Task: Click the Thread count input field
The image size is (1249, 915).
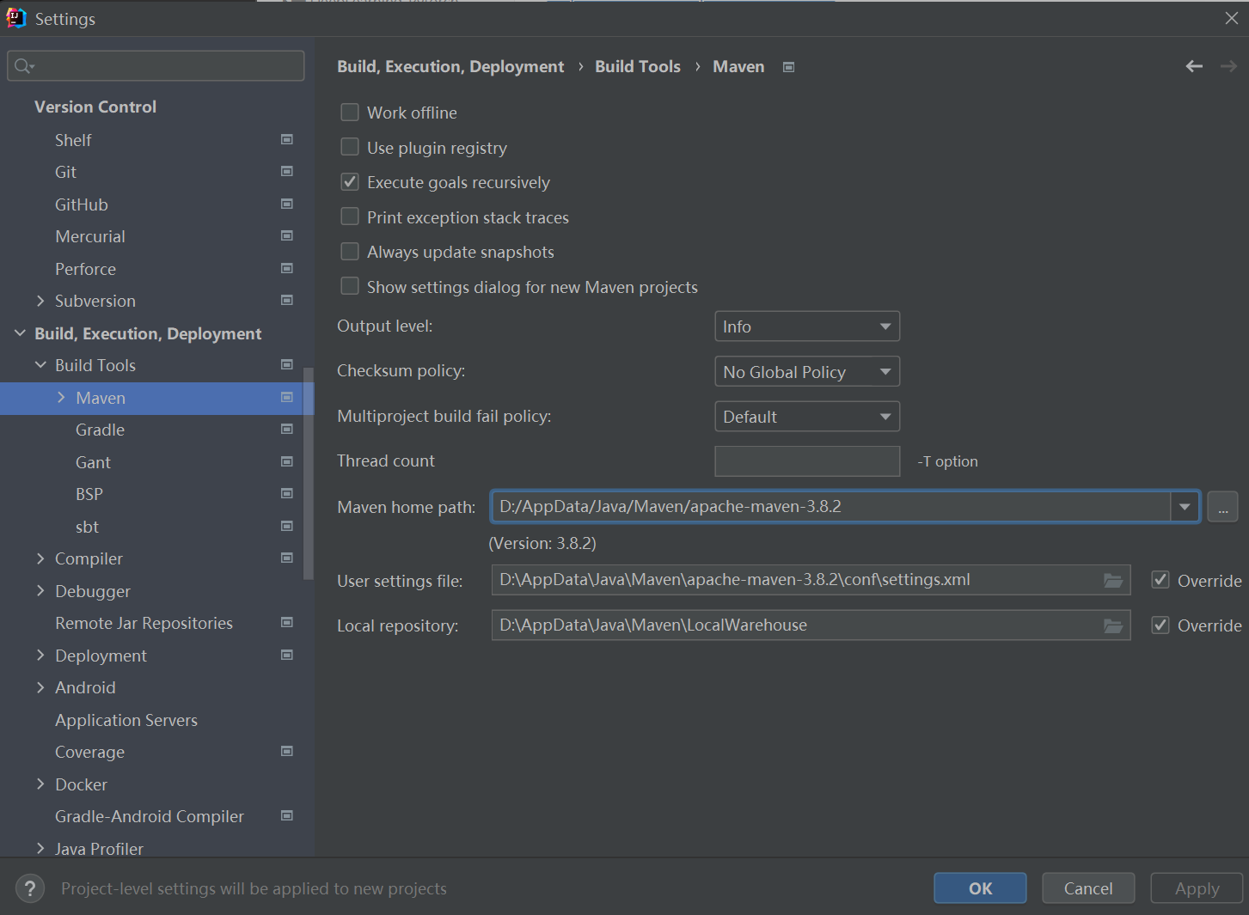Action: 806,461
